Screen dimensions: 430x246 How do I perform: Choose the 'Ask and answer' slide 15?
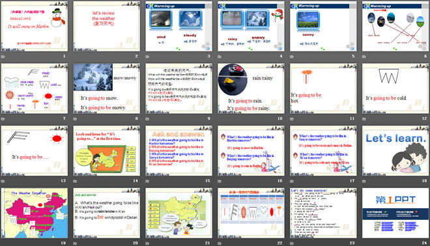tap(179, 151)
